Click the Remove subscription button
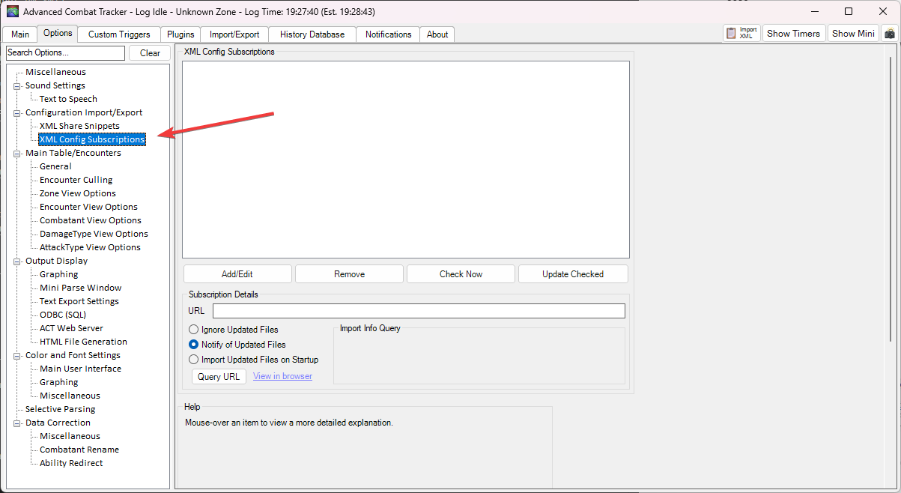901x493 pixels. 349,274
